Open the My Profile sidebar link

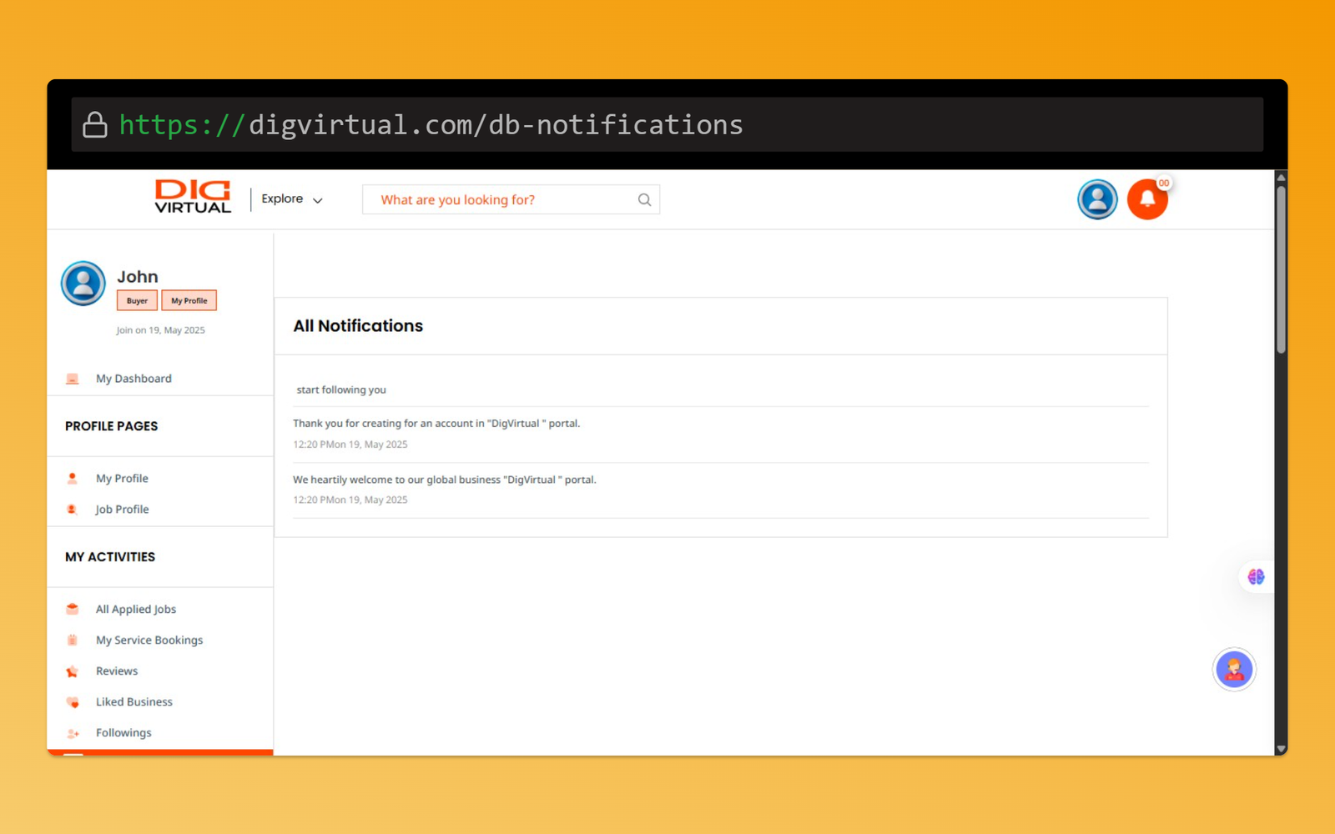click(x=122, y=479)
